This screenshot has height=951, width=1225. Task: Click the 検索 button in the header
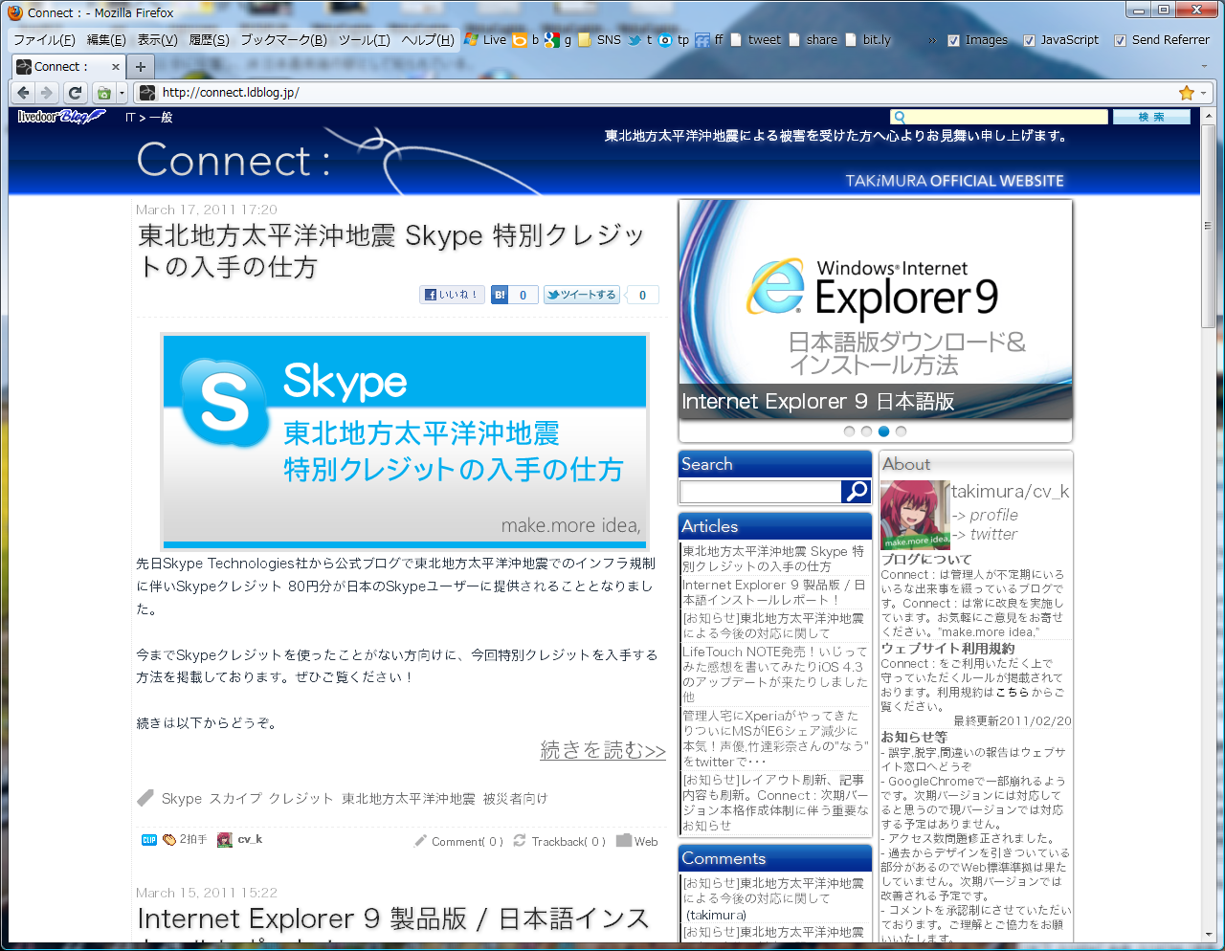(x=1151, y=117)
